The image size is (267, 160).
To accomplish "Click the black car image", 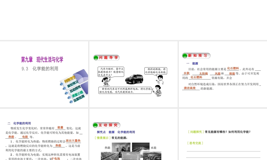I will (134, 79).
